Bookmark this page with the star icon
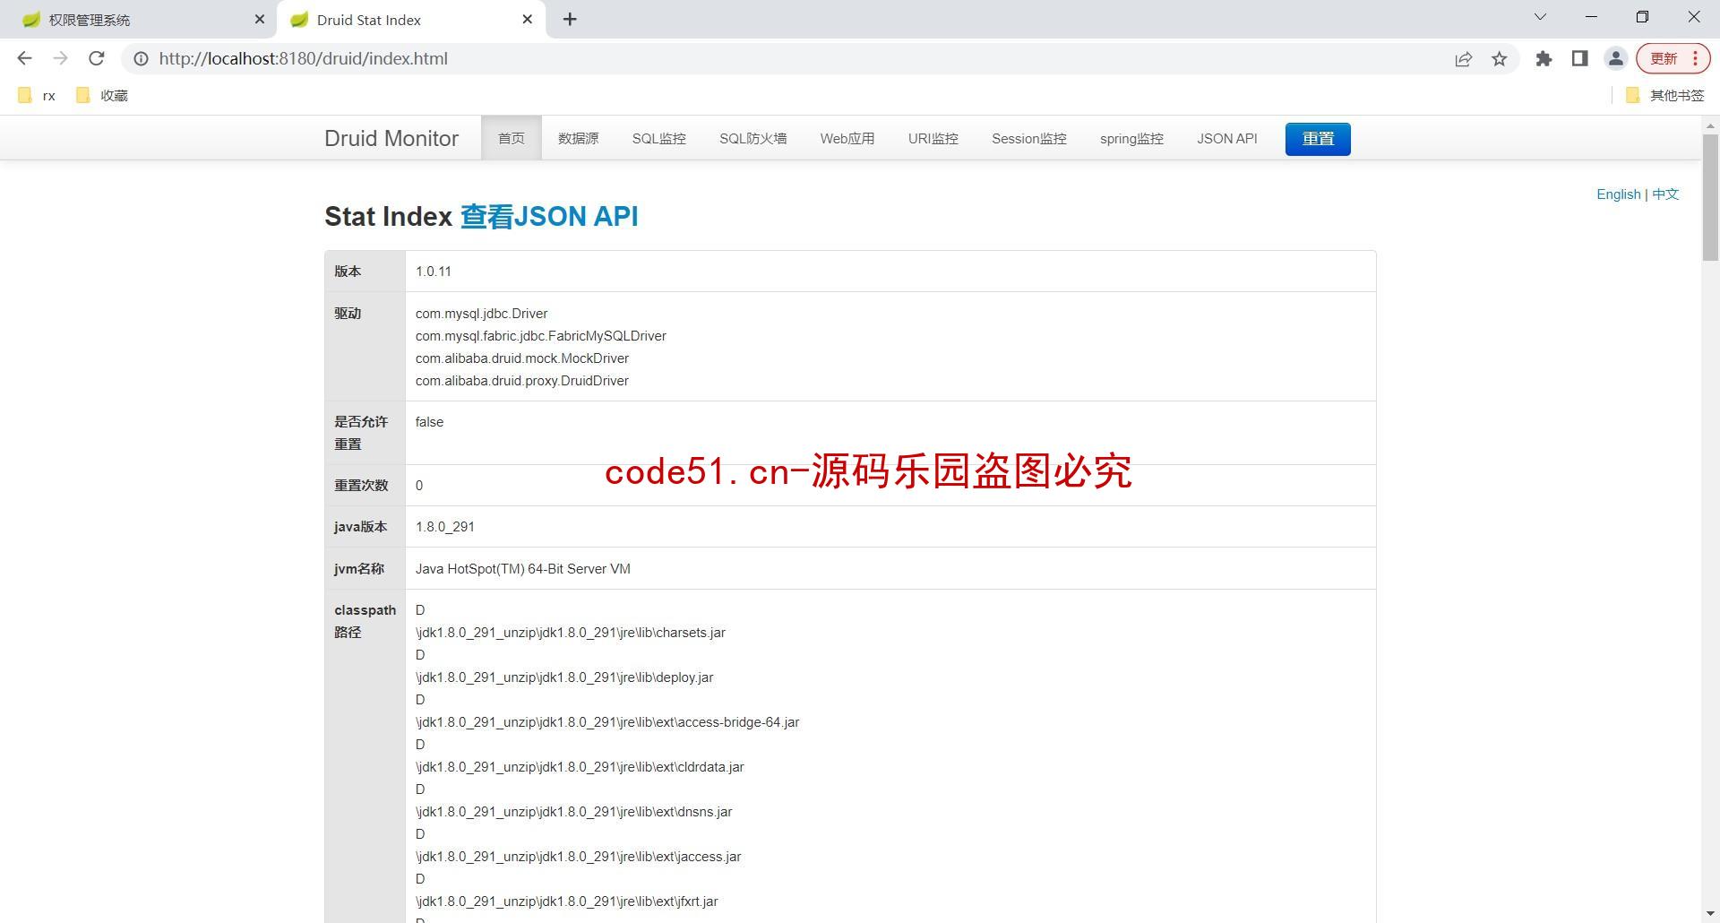 pos(1499,58)
